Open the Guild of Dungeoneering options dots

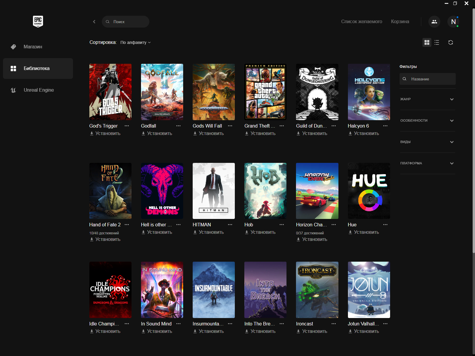point(334,126)
